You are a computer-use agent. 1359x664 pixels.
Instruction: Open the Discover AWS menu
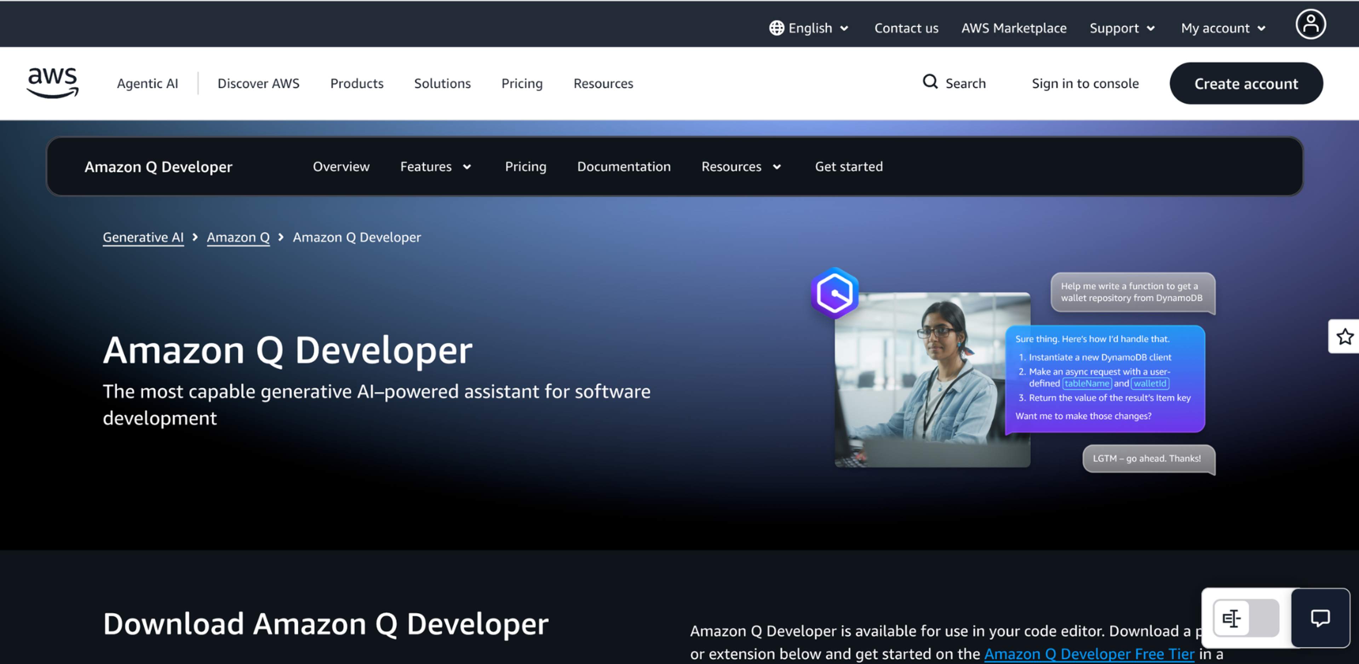click(x=258, y=84)
